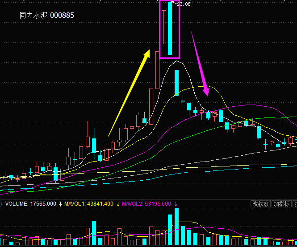This screenshot has width=297, height=247.
Task: Click the 同力水泥 000885 stock title
Action: (x=47, y=15)
